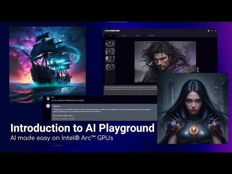Viewport: 232px width, 174px height.
Task: Select the third warrior thumbnail in sidebar
Action: pos(110,59)
